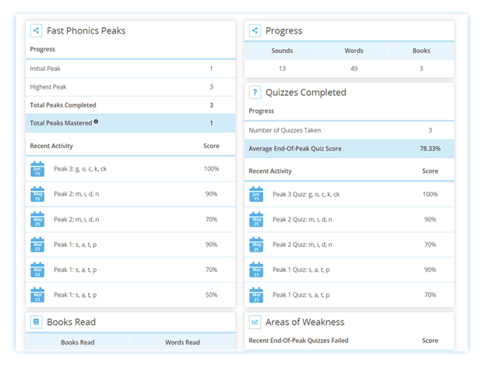Open Peak 2: m, i, d, n 70% activity
The width and height of the screenshot is (486, 371).
tap(76, 219)
